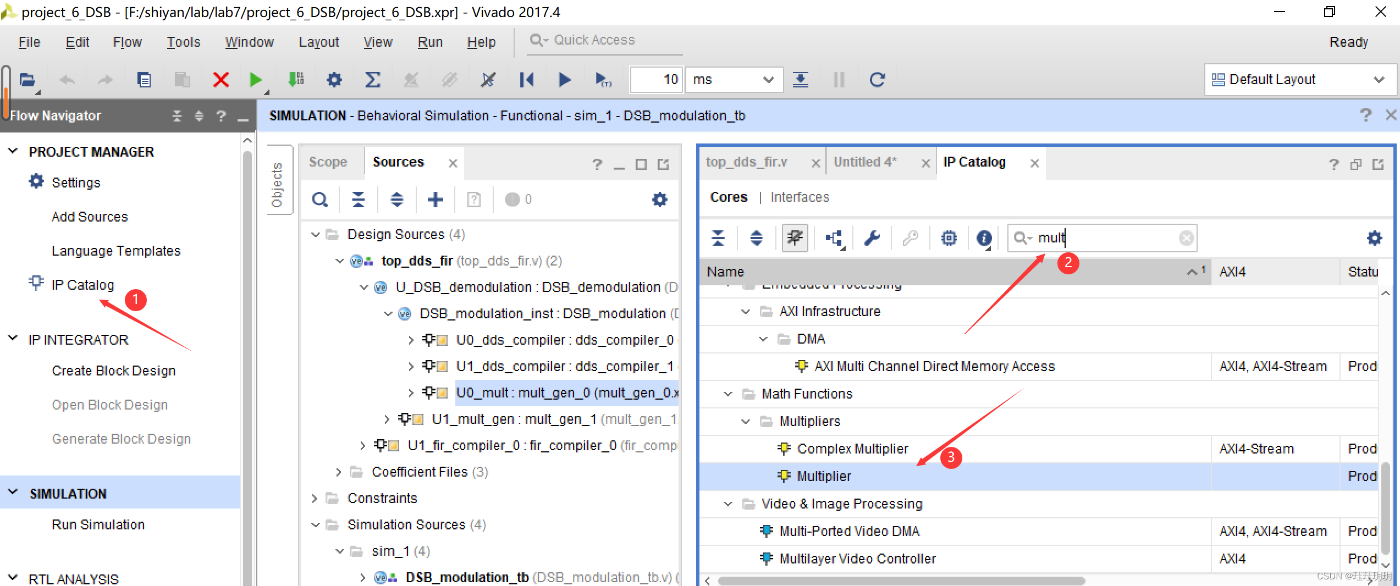Open Language Templates
Screen dimensions: 1400x586
pyautogui.click(x=116, y=251)
